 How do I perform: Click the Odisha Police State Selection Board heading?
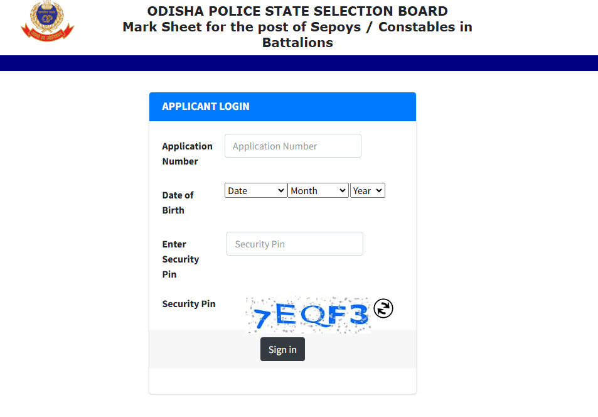(x=297, y=11)
